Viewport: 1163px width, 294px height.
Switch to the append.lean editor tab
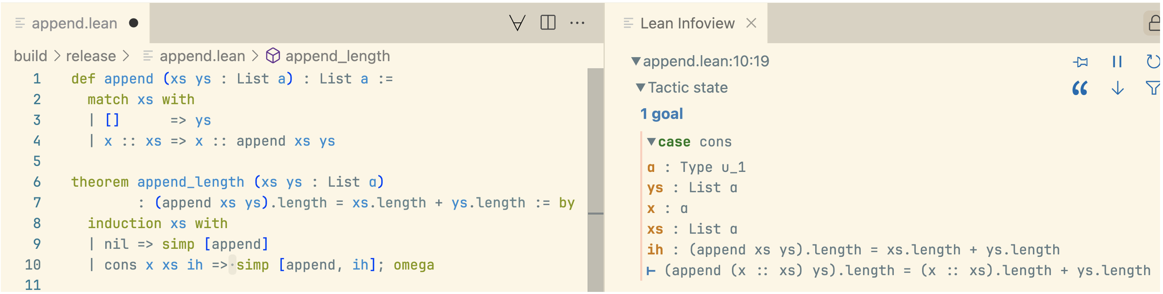coord(74,23)
